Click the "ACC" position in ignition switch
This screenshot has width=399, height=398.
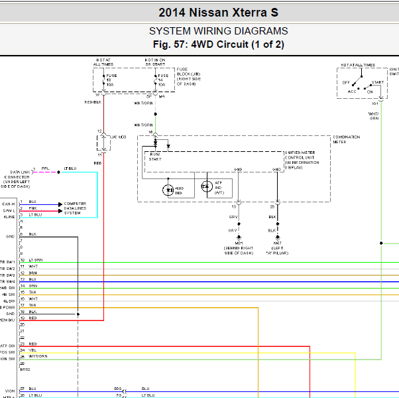(x=352, y=92)
